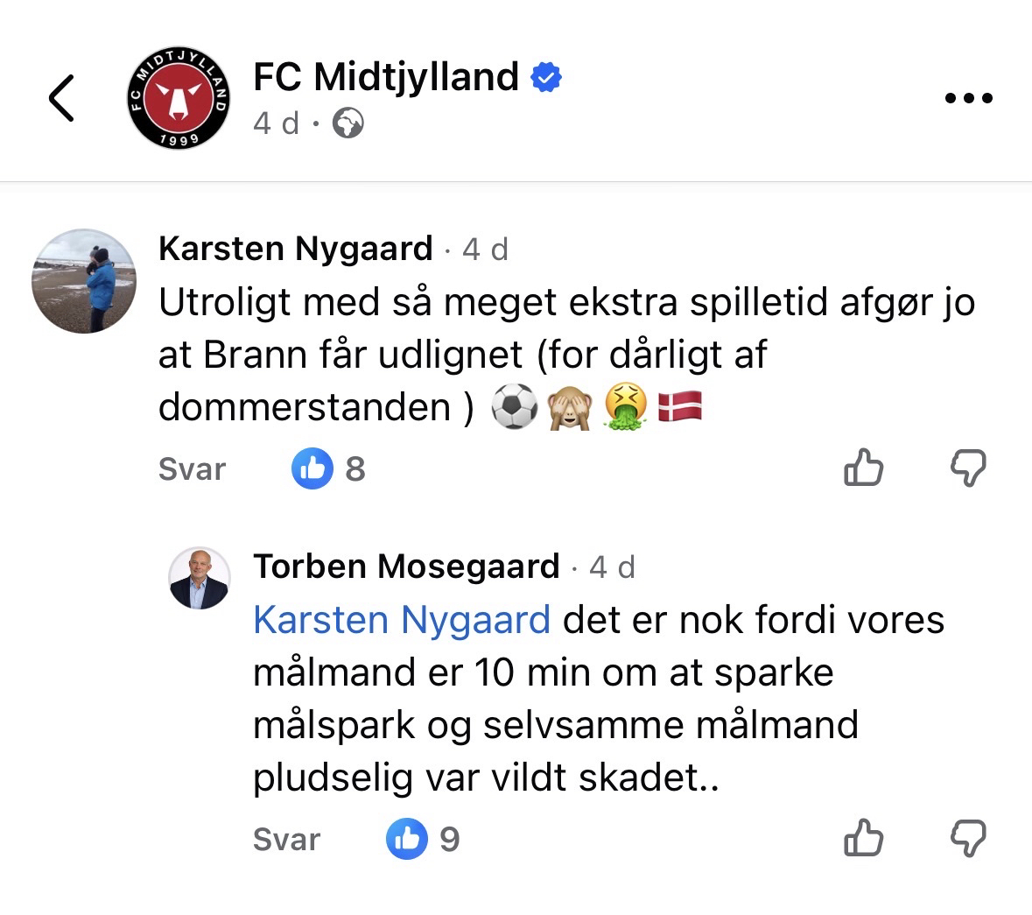Thumbs up Karsten Nygaard's comment

click(x=863, y=468)
